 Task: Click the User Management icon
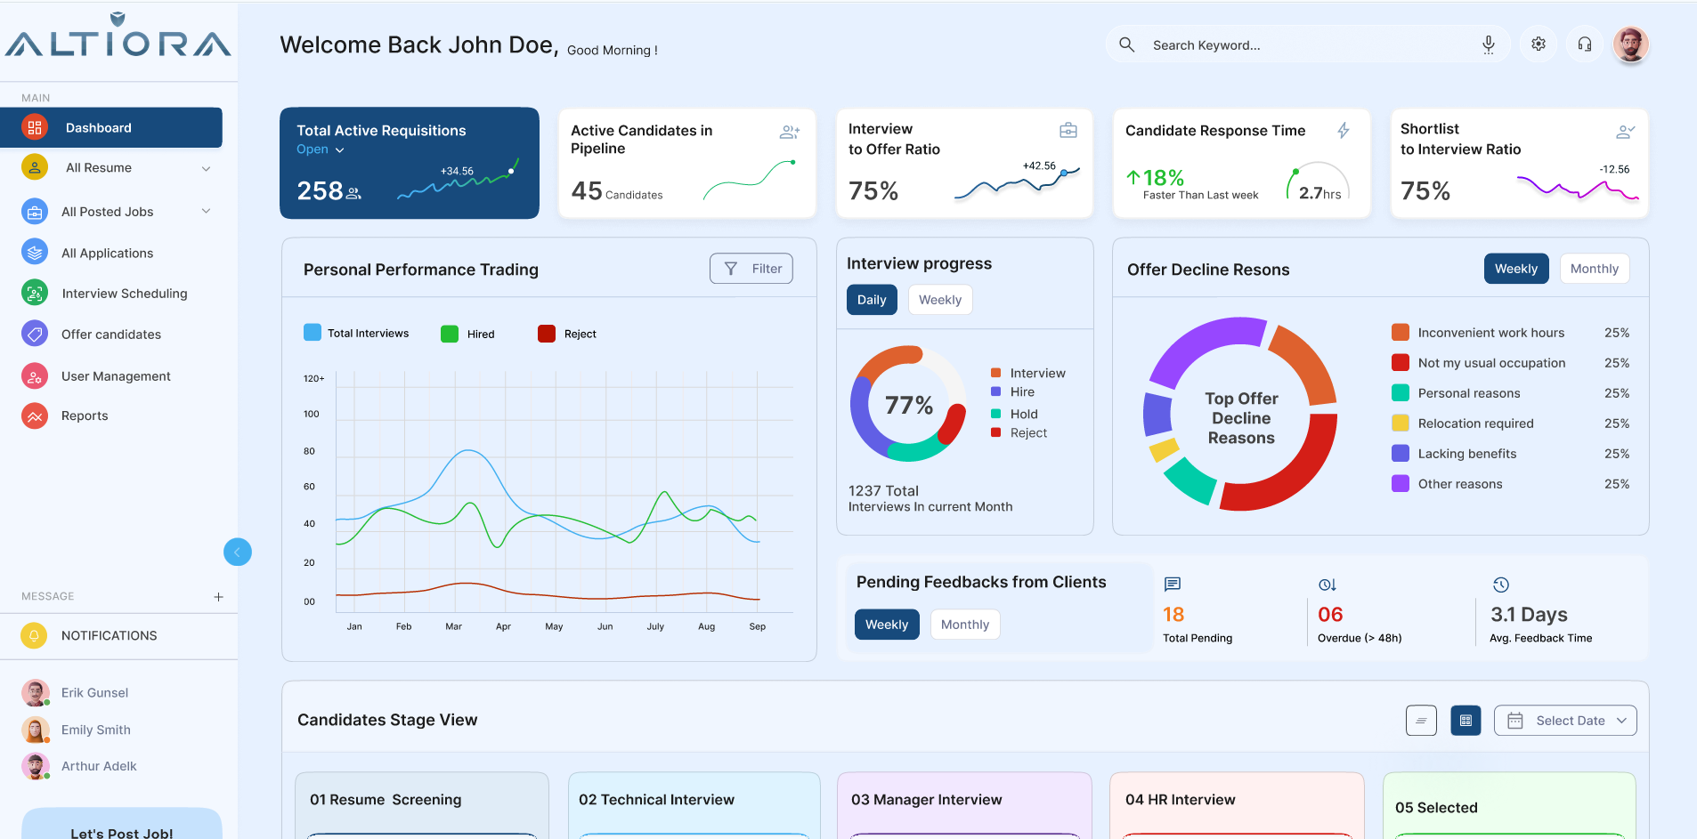[35, 375]
